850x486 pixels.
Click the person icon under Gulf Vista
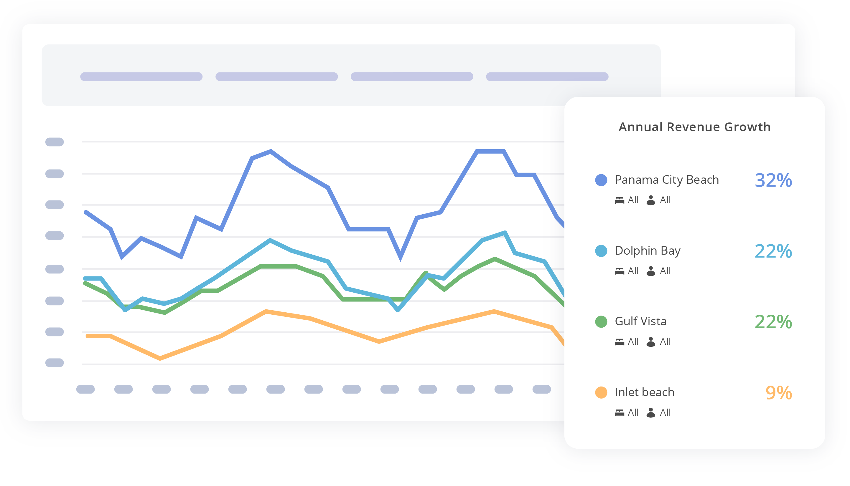pyautogui.click(x=650, y=342)
